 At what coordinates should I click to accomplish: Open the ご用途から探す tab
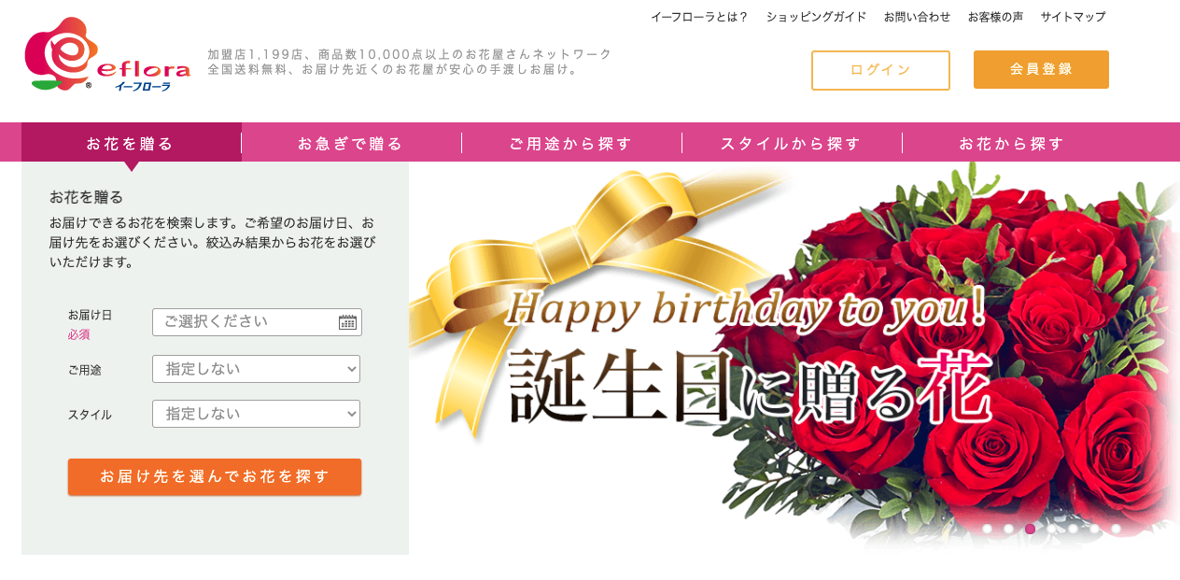coord(571,143)
